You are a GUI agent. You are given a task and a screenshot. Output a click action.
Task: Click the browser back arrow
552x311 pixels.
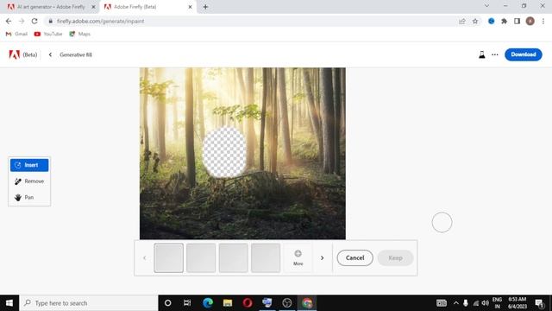click(9, 21)
